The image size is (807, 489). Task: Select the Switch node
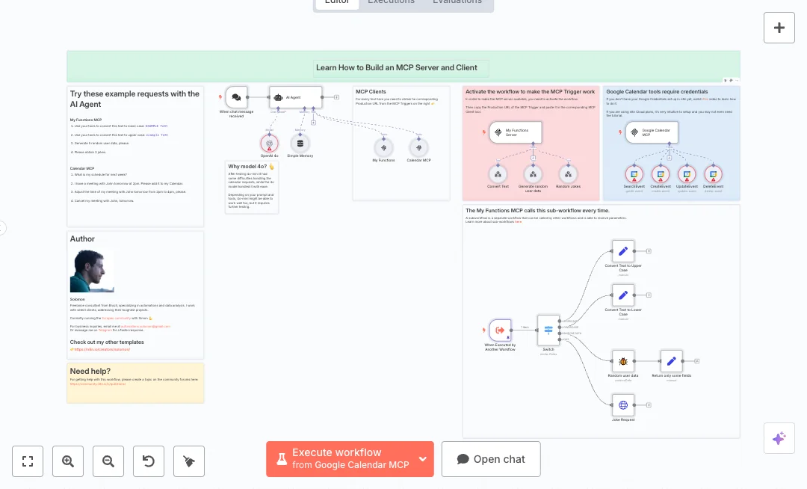548,330
